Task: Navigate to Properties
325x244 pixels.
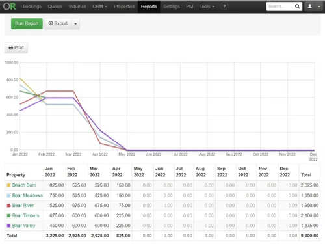Action: tap(124, 7)
